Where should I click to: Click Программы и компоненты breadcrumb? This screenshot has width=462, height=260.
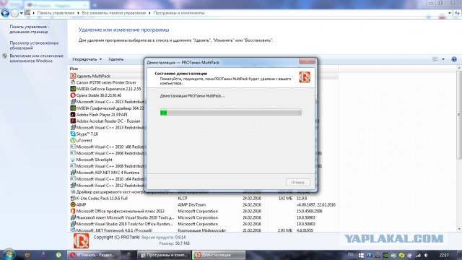click(x=178, y=13)
